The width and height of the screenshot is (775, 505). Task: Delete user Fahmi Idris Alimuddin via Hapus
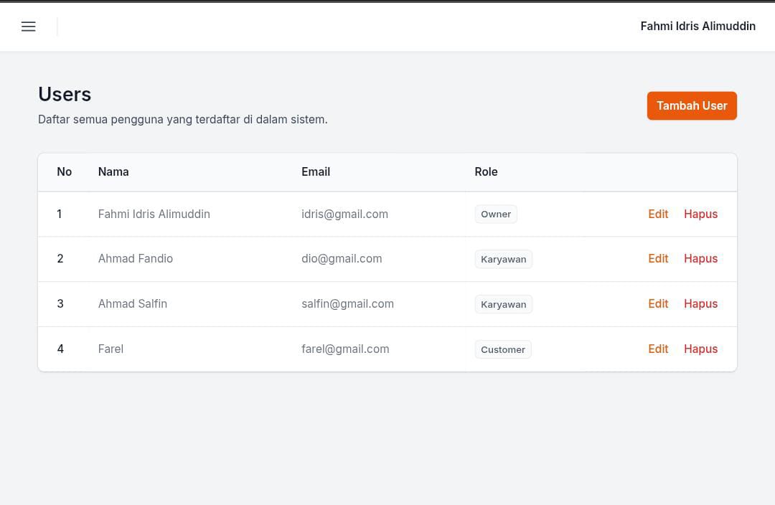pyautogui.click(x=700, y=214)
